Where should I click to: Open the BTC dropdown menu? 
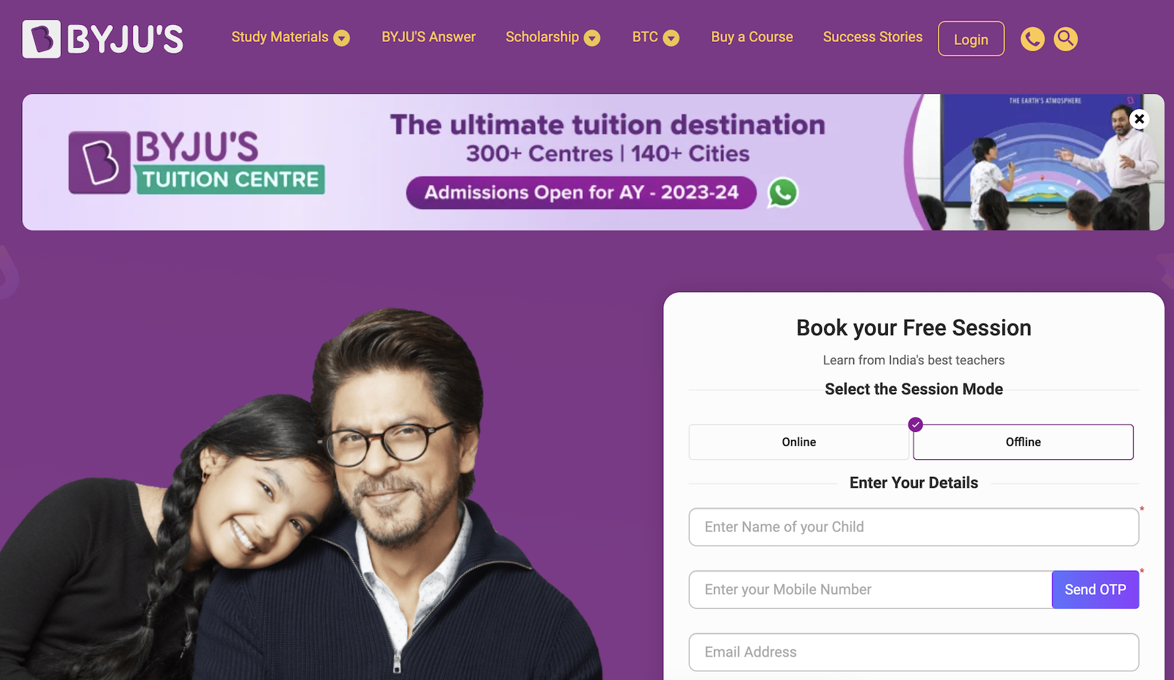click(x=656, y=37)
